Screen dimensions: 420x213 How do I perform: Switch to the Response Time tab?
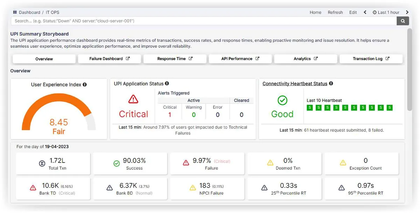(175, 59)
